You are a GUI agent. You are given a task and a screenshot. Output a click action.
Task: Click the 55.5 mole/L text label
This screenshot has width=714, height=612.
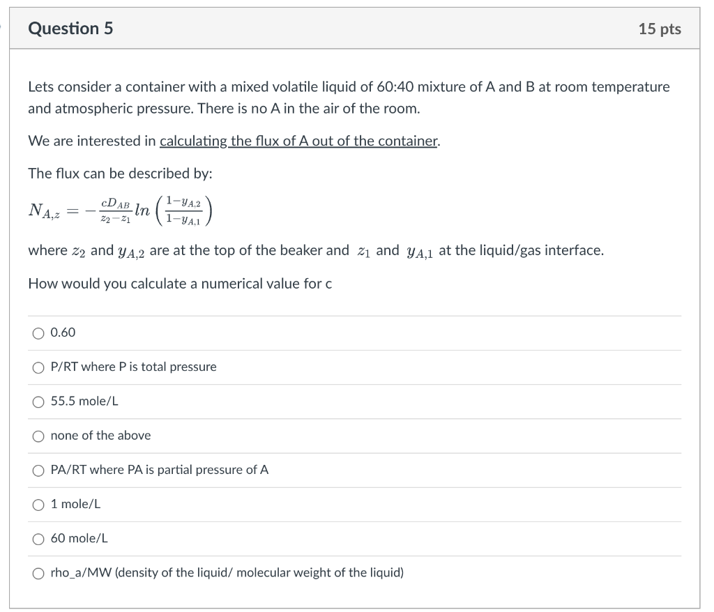pyautogui.click(x=82, y=401)
